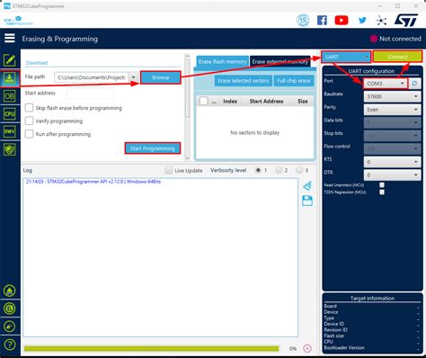Open the UART interface dropdown
The height and width of the screenshot is (358, 426).
tap(346, 57)
